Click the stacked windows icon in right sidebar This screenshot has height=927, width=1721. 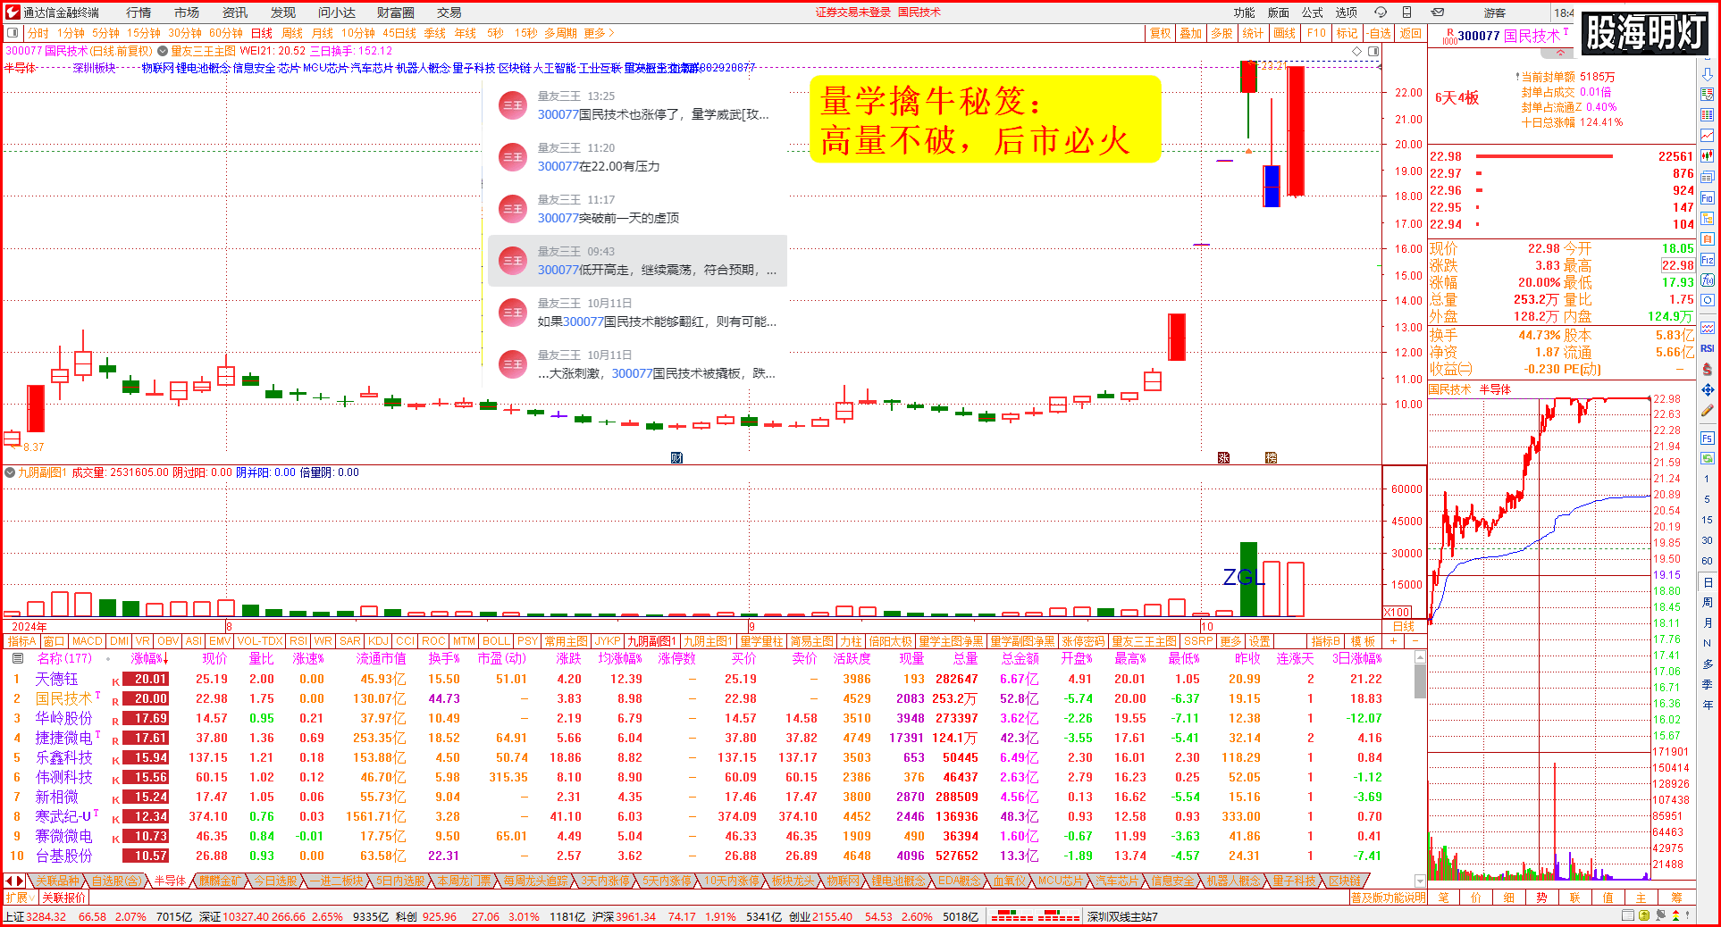pos(1708,177)
